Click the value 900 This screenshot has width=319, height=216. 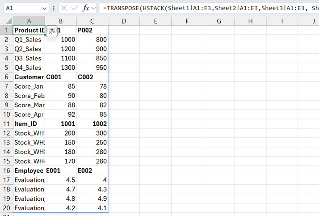click(92, 49)
